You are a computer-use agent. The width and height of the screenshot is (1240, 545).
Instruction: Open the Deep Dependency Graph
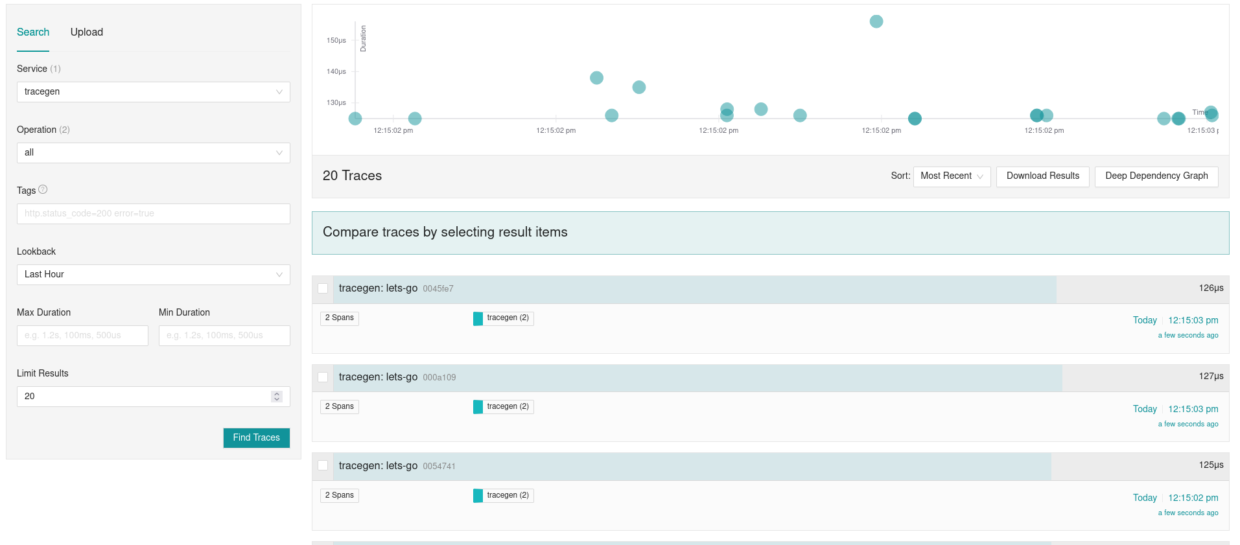coord(1156,176)
